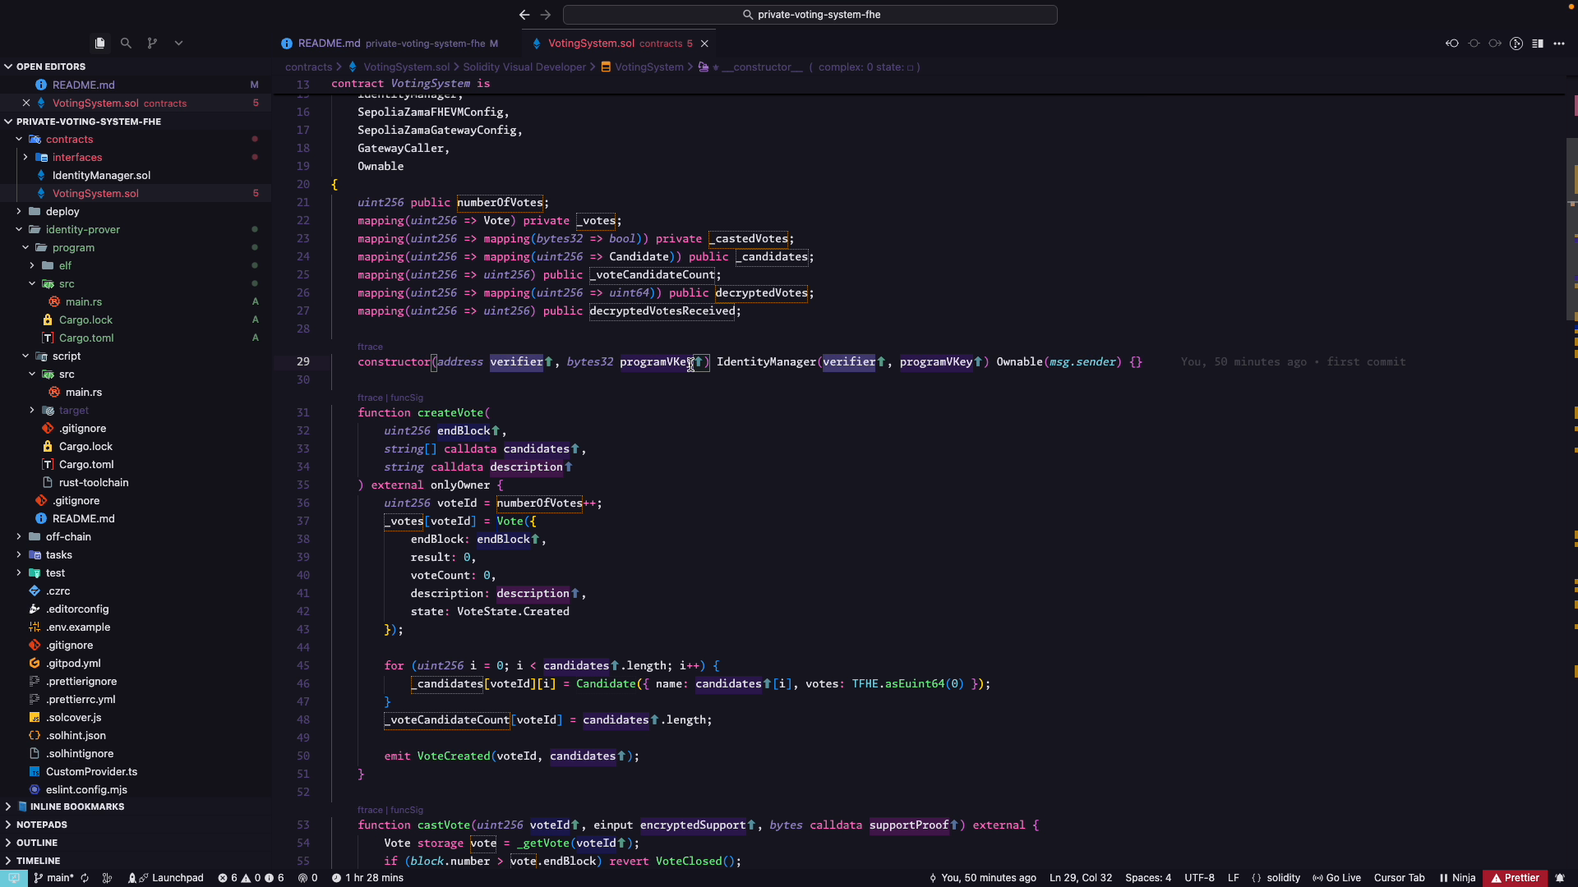Open editor More Actions ellipsis
This screenshot has height=887, width=1578.
click(x=1559, y=44)
